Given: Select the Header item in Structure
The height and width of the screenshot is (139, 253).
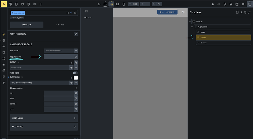Looking at the screenshot, I should point(221,22).
